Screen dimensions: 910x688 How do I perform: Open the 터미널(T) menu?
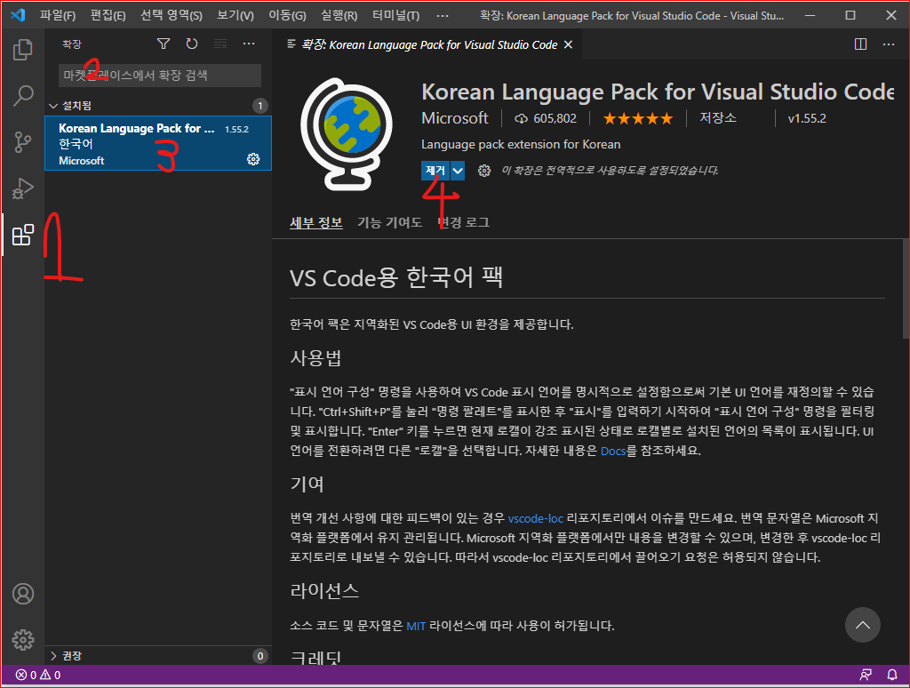395,16
